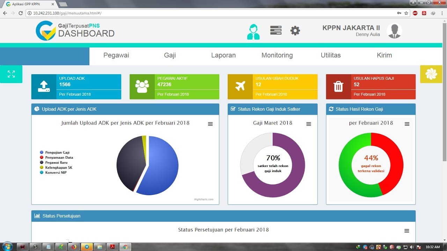This screenshot has height=251, width=447.
Task: Click the Usulan Ubah Duduk airplane icon
Action: [x=240, y=86]
